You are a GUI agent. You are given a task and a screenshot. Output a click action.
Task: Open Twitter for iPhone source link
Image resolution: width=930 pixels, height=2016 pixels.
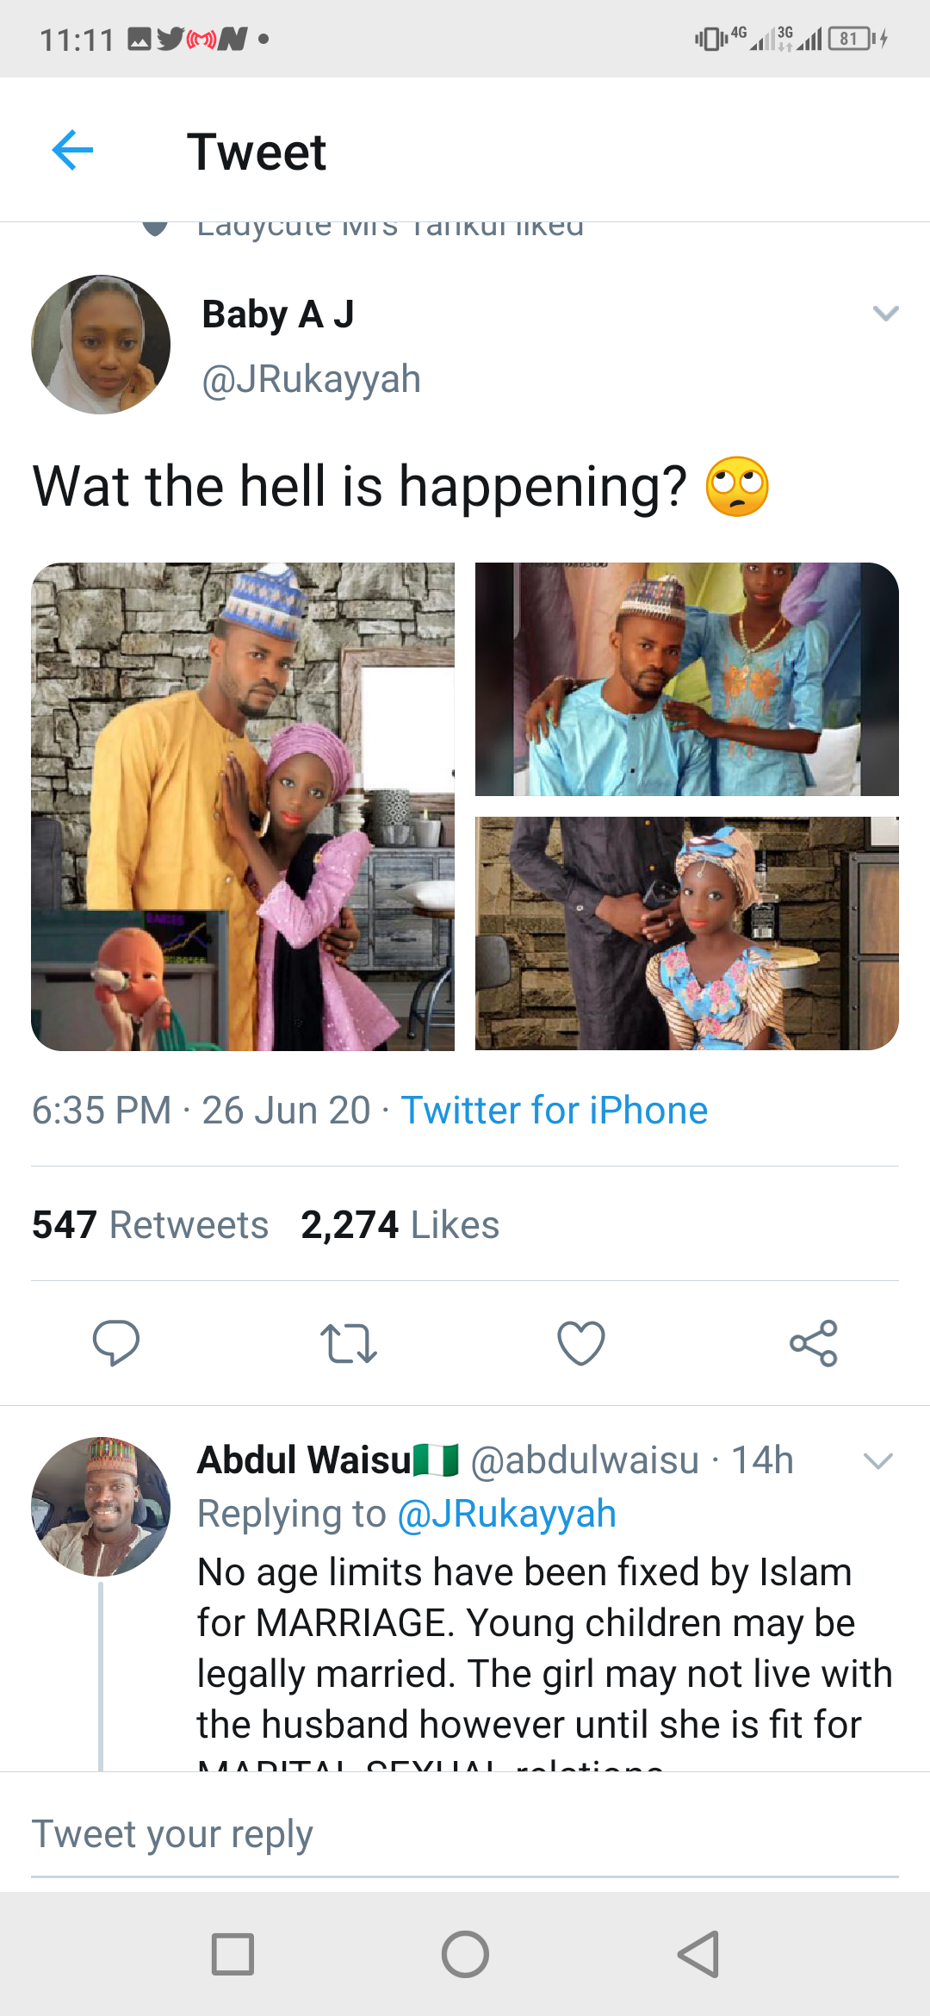pyautogui.click(x=554, y=1110)
